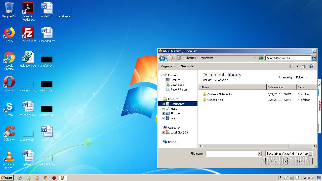Select insideiii.rtf desktop file
This screenshot has width=322, height=181.
[x=47, y=10]
